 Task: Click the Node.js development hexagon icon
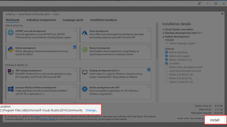85,50
